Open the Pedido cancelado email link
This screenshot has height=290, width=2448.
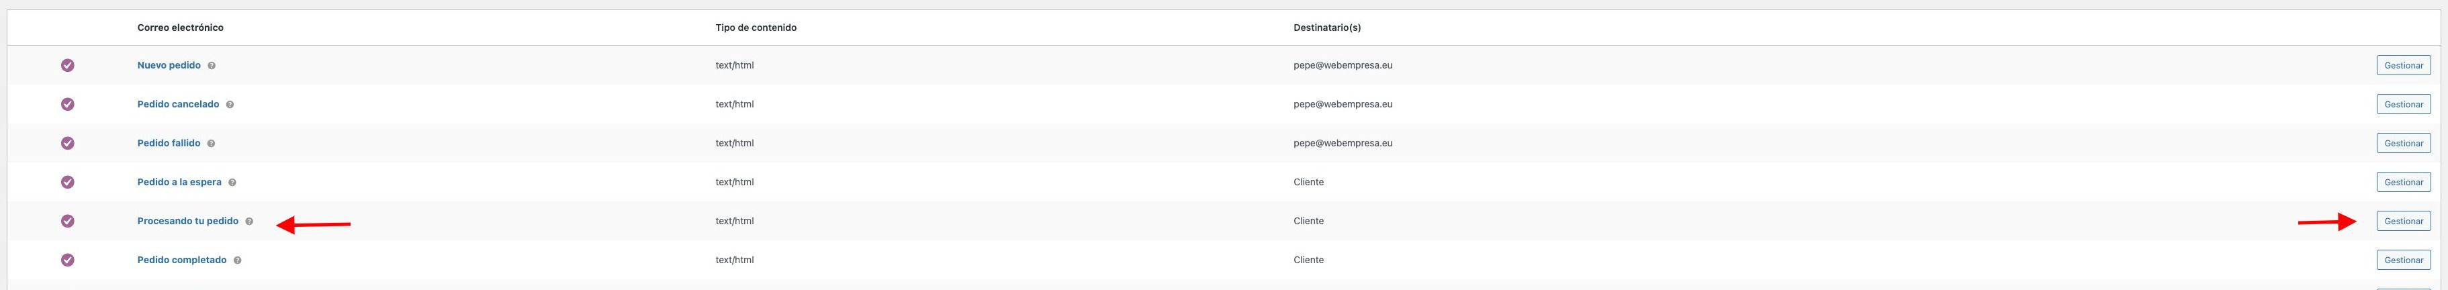[178, 105]
